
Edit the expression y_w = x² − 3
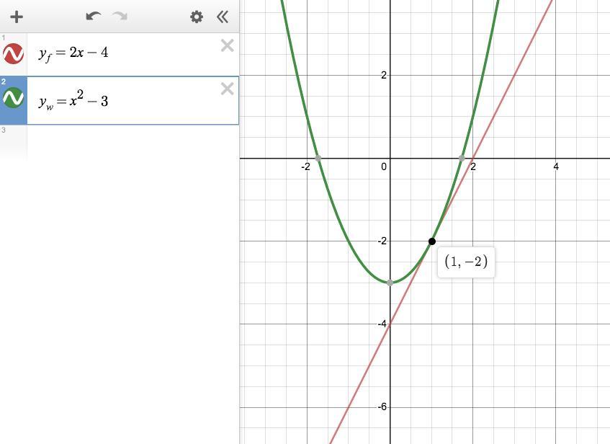point(73,100)
